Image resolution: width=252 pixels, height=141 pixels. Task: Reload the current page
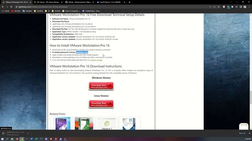(11, 7)
